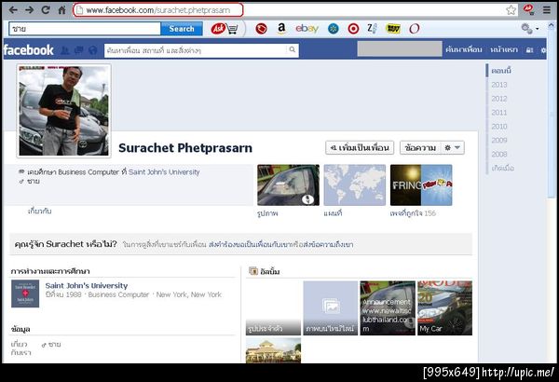Screen dimensions: 559x382
Task: Go back with browser back arrow
Action: pyautogui.click(x=13, y=10)
